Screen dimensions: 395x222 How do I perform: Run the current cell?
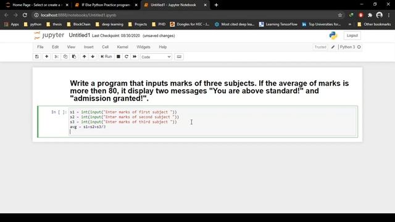coord(106,57)
